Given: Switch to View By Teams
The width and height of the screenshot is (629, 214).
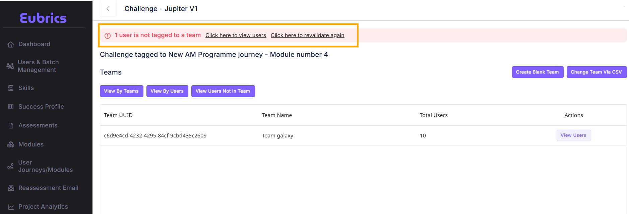Looking at the screenshot, I should [x=121, y=91].
